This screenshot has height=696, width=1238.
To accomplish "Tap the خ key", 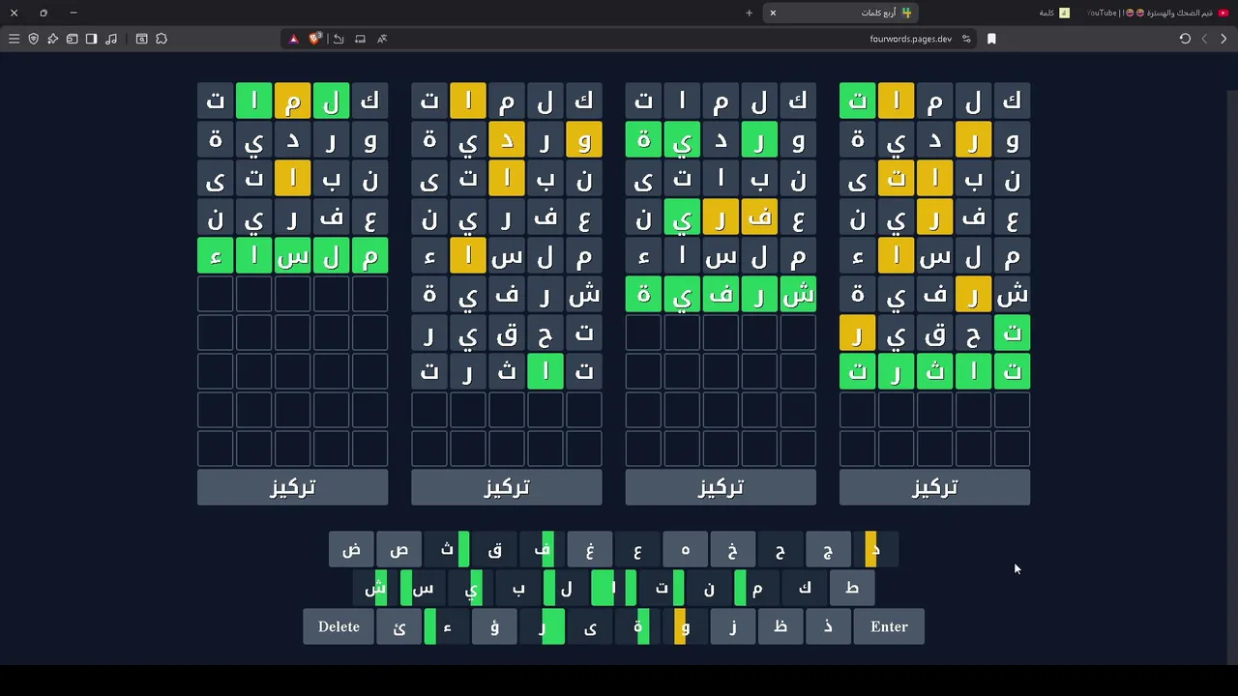I will point(732,549).
